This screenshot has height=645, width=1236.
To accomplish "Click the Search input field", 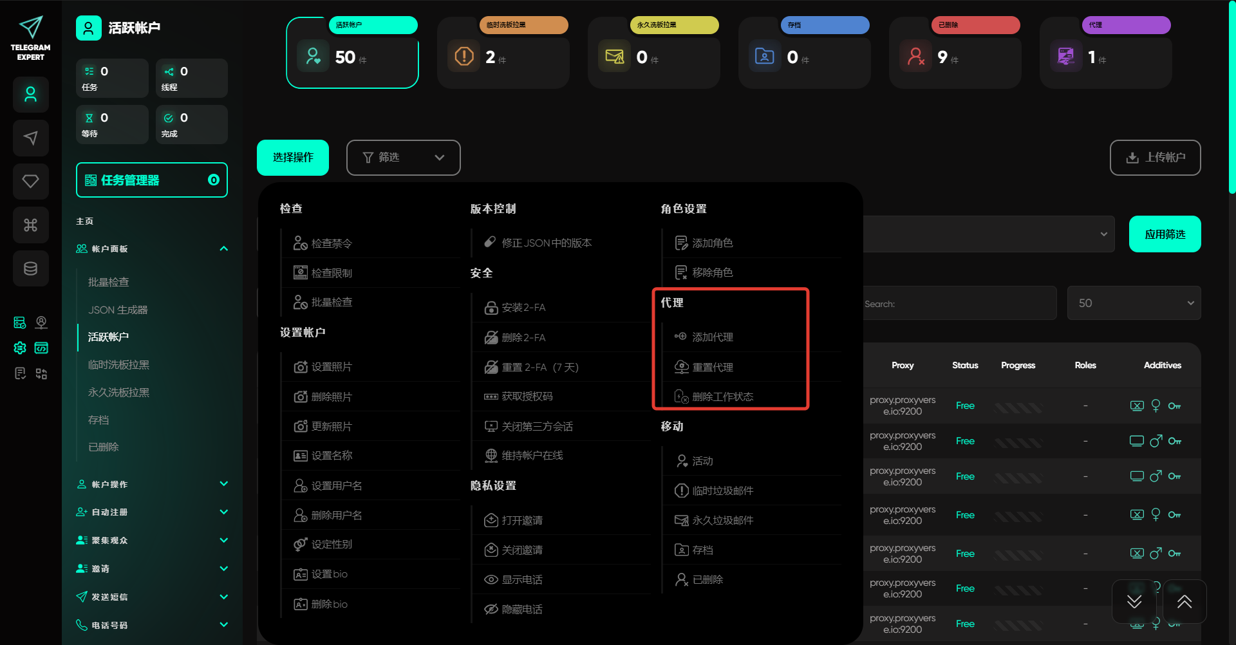I will [x=959, y=304].
